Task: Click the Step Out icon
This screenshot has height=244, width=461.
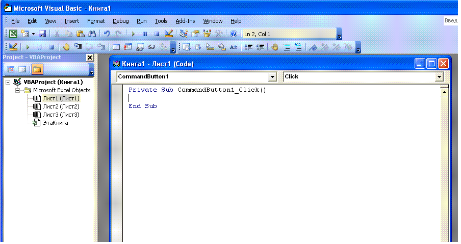Action: click(101, 47)
